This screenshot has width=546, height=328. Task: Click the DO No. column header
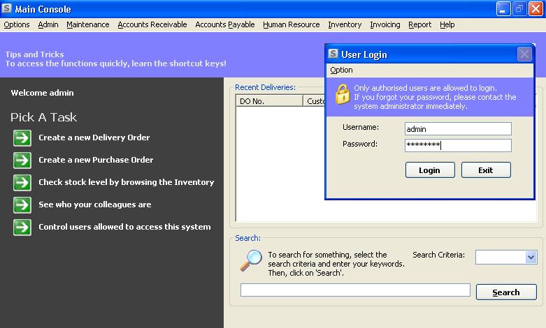[269, 101]
